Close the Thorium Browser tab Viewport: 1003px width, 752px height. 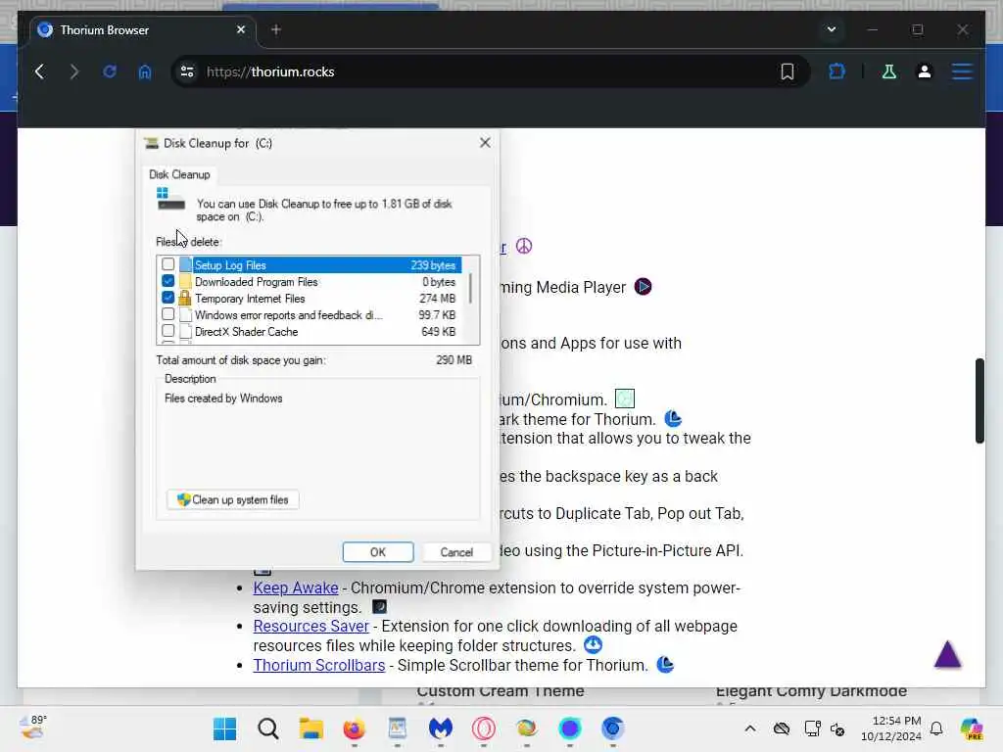(x=241, y=29)
